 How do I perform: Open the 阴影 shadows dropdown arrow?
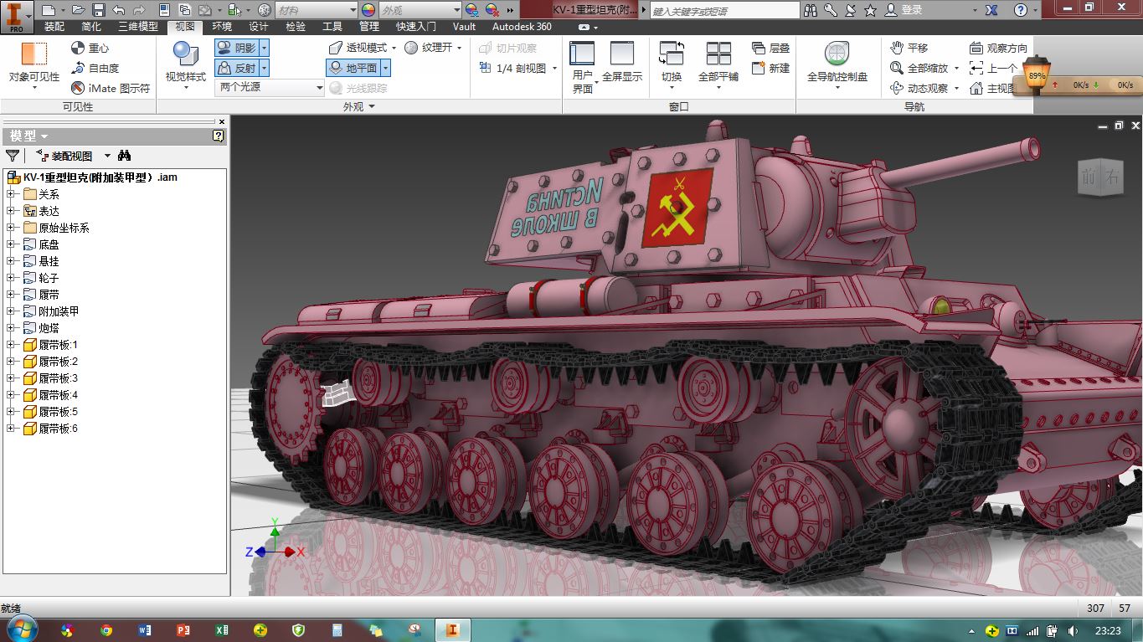(x=264, y=49)
